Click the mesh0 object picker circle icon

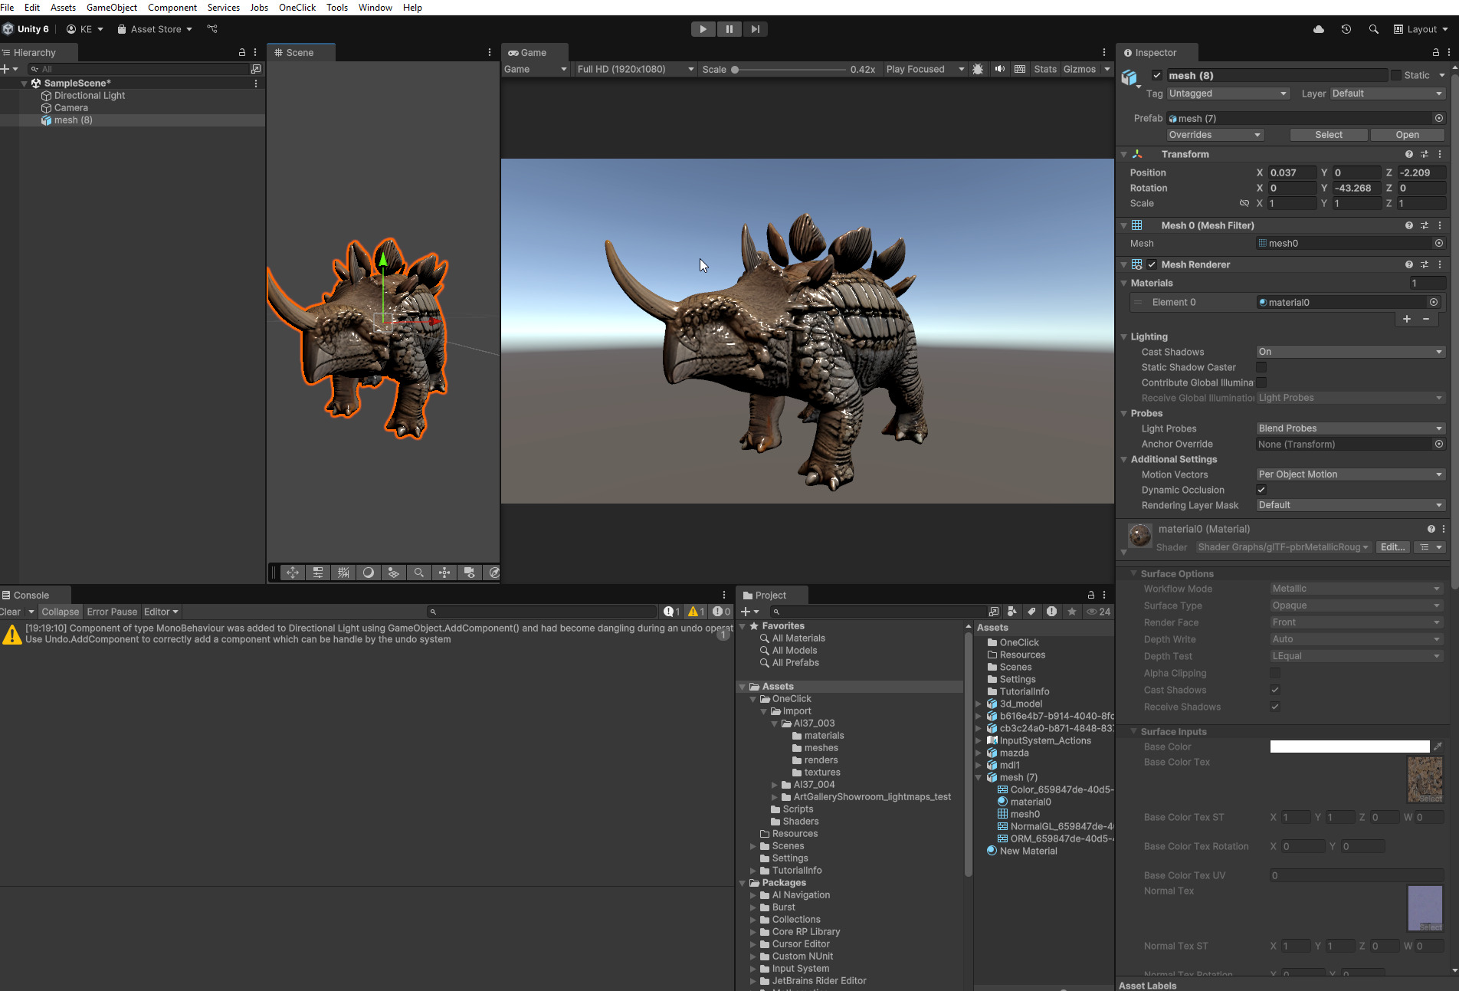point(1439,244)
